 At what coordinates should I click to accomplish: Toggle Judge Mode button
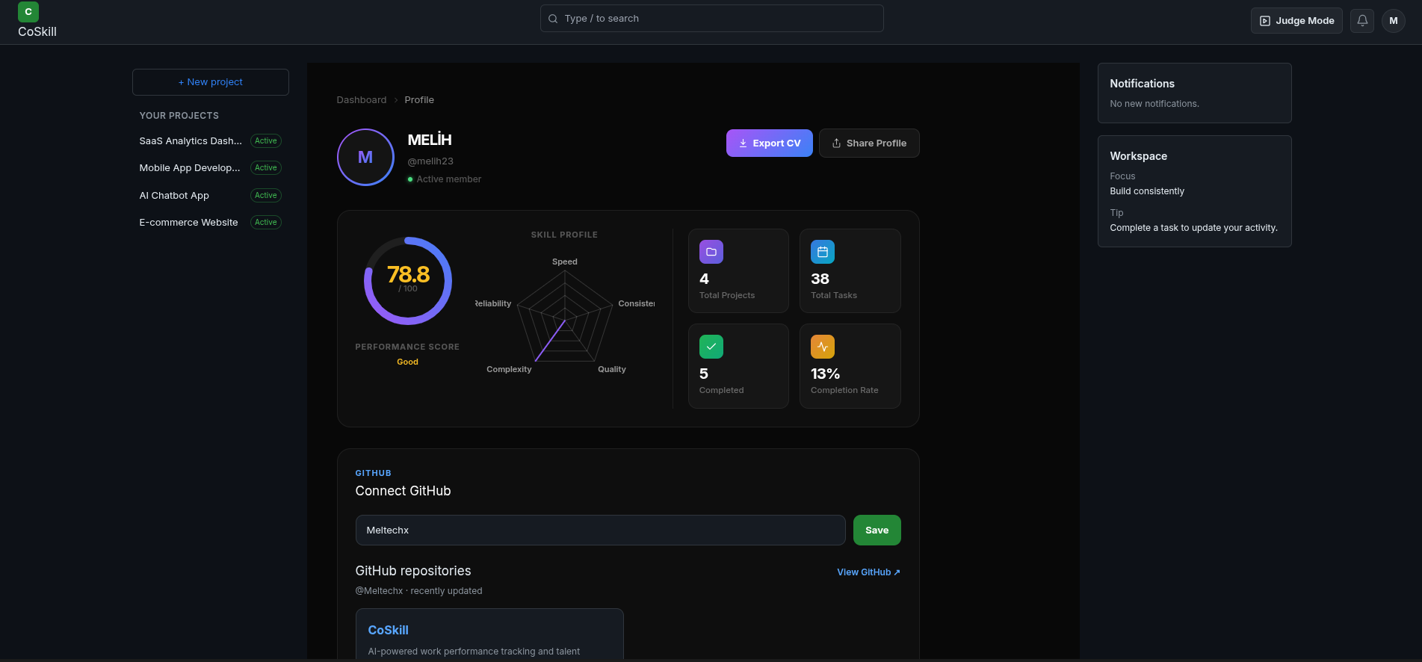(1296, 21)
